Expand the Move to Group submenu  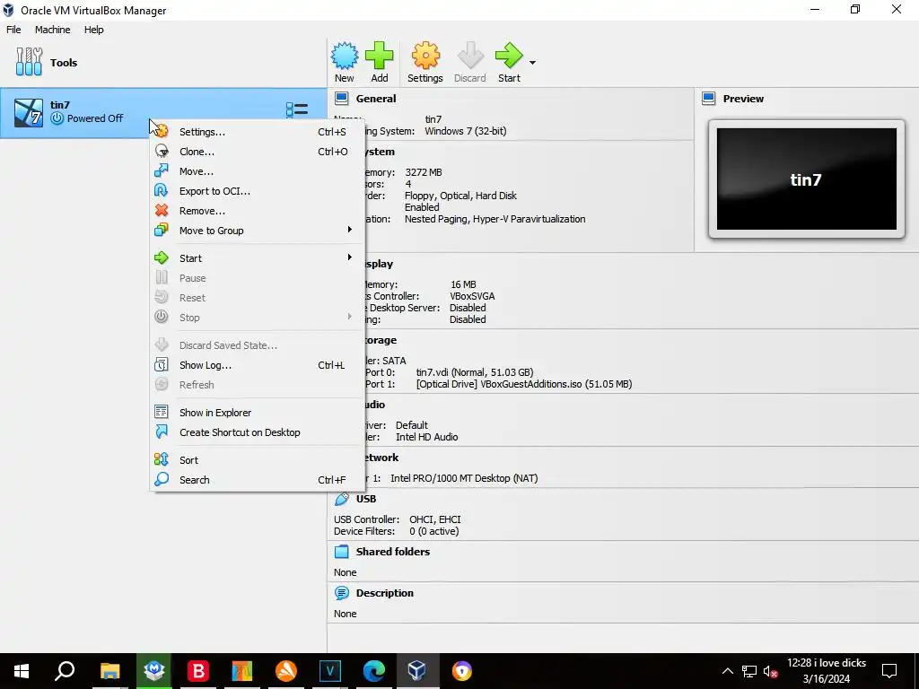click(x=258, y=231)
